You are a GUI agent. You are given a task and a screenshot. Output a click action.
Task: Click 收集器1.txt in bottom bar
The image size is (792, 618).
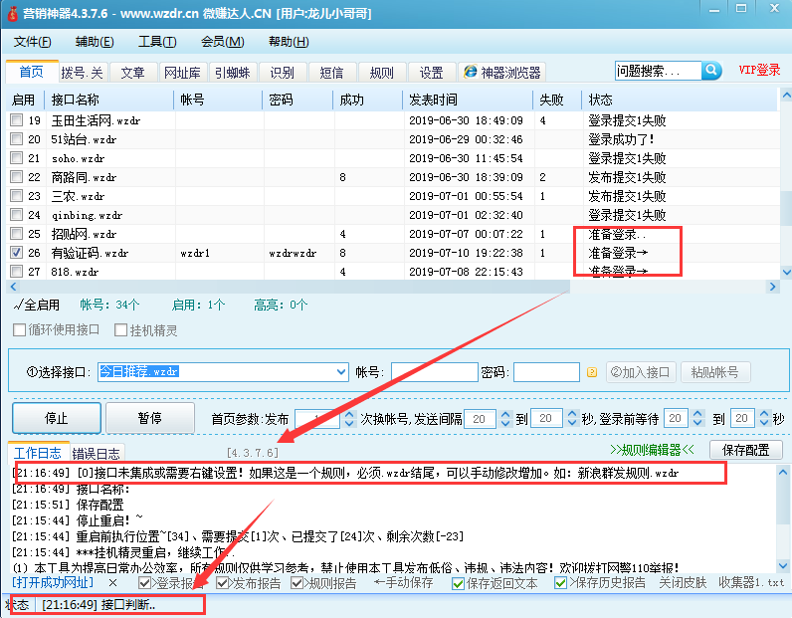751,582
